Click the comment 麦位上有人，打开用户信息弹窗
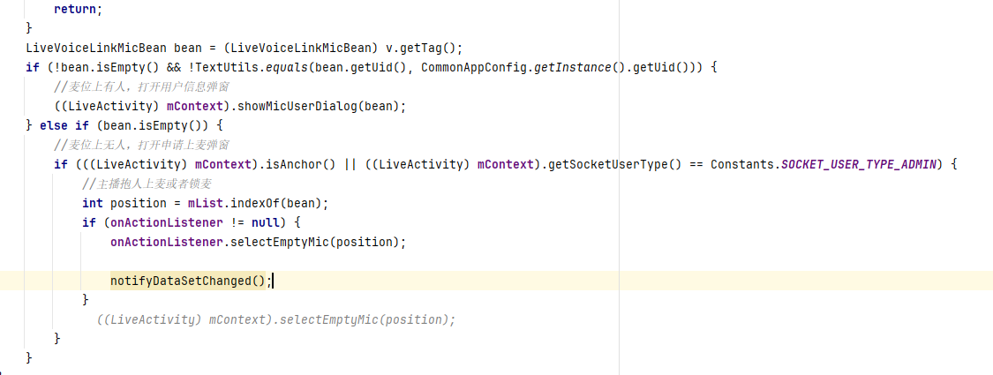 (141, 86)
